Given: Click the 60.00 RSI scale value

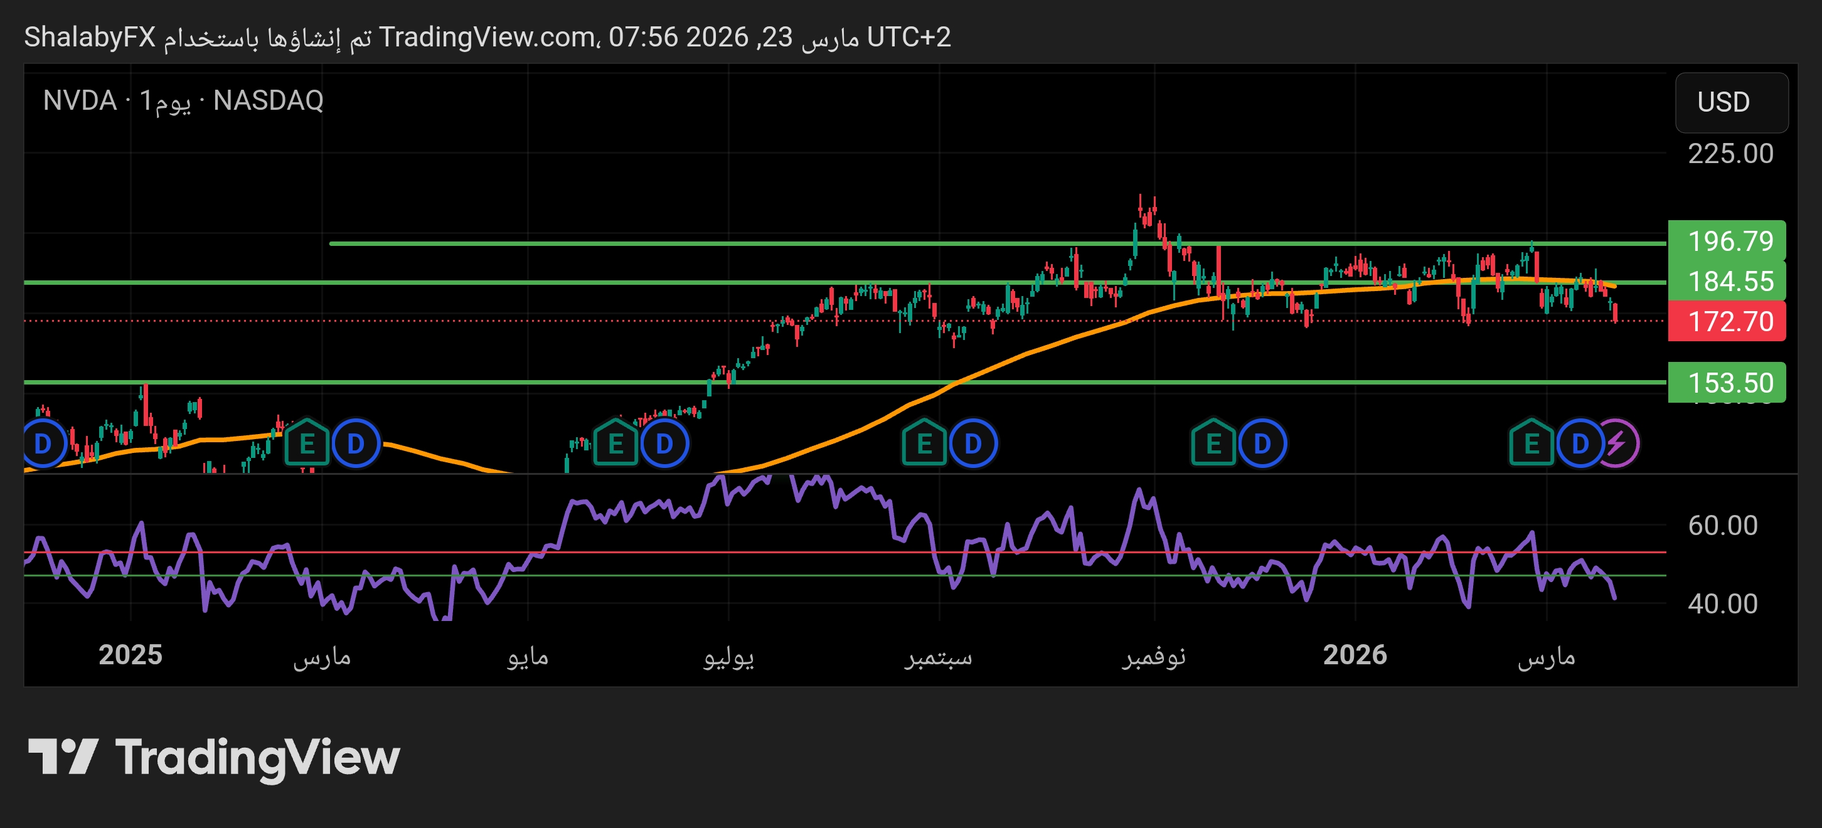Looking at the screenshot, I should (x=1722, y=526).
